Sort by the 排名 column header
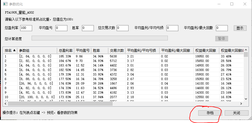Screen dimensions: 252x123 tap(10, 51)
